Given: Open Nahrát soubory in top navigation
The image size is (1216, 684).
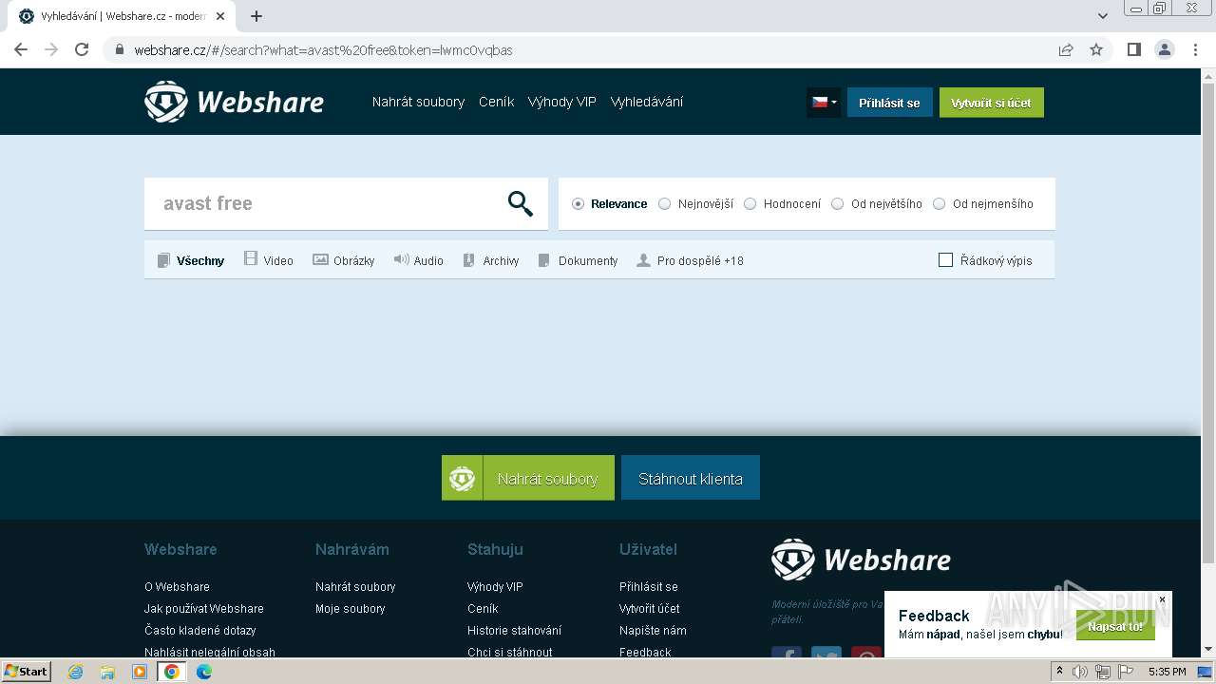Looking at the screenshot, I should click(418, 102).
